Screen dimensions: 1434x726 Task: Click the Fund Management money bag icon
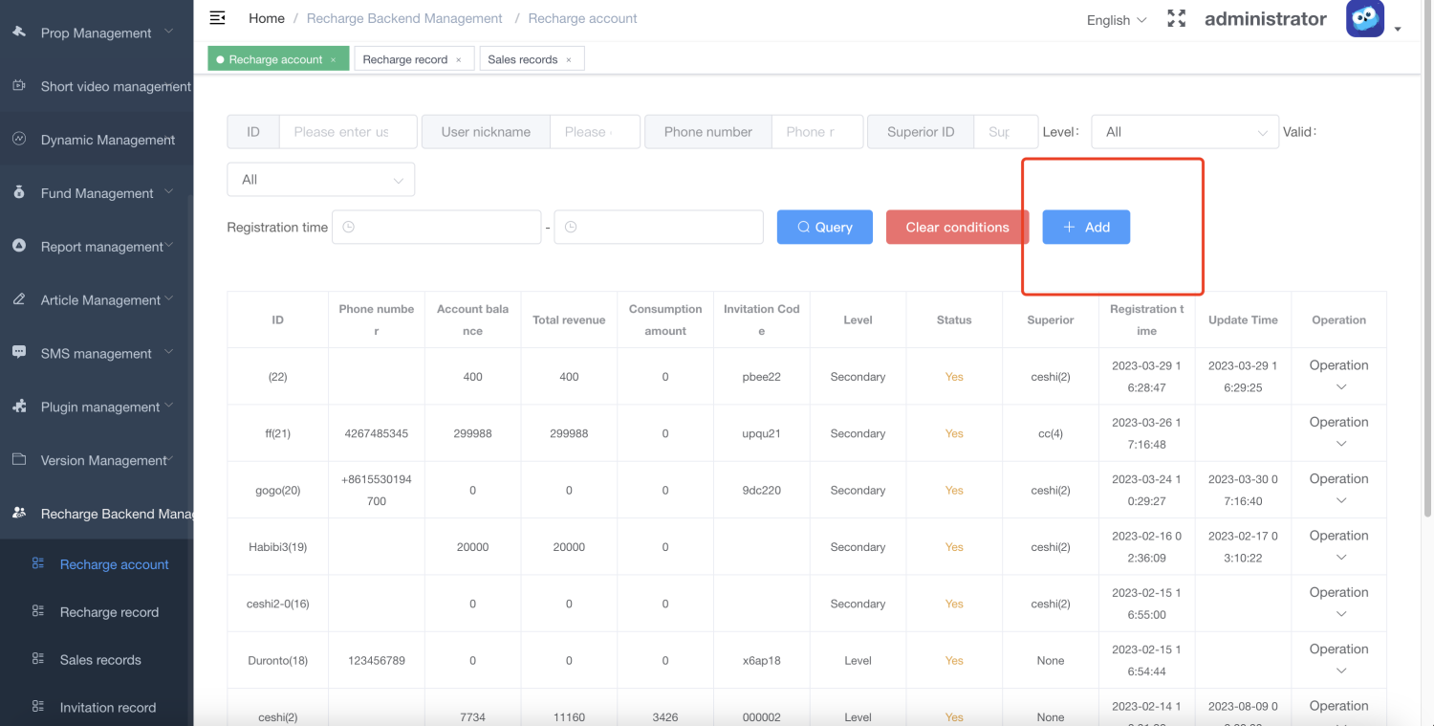[x=19, y=192]
